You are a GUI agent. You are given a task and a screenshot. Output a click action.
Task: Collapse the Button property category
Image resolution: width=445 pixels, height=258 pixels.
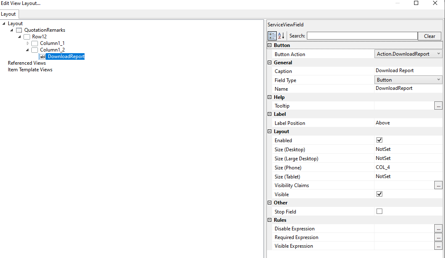(270, 45)
